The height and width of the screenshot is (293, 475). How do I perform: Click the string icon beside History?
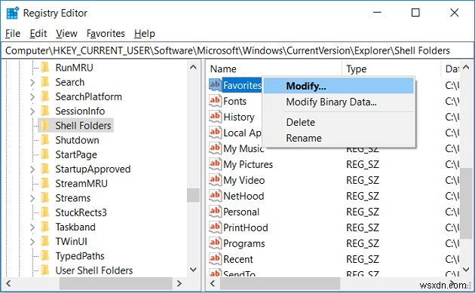pyautogui.click(x=215, y=117)
